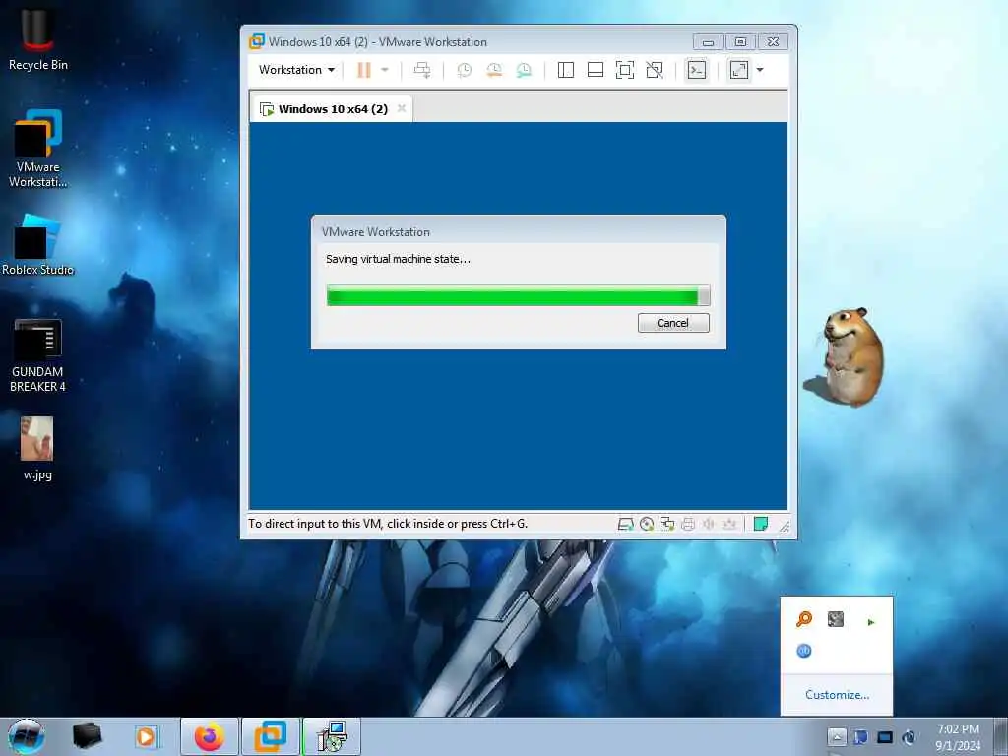Viewport: 1008px width, 756px height.
Task: Click the Action Center flag tray icon
Action: [860, 736]
